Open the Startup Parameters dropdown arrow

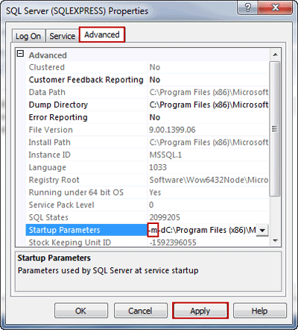click(262, 230)
